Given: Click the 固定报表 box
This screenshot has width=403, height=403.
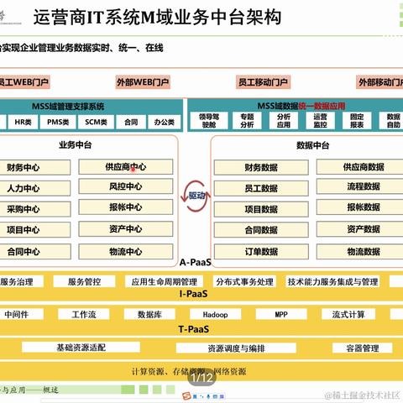Looking at the screenshot, I should pos(357,121).
